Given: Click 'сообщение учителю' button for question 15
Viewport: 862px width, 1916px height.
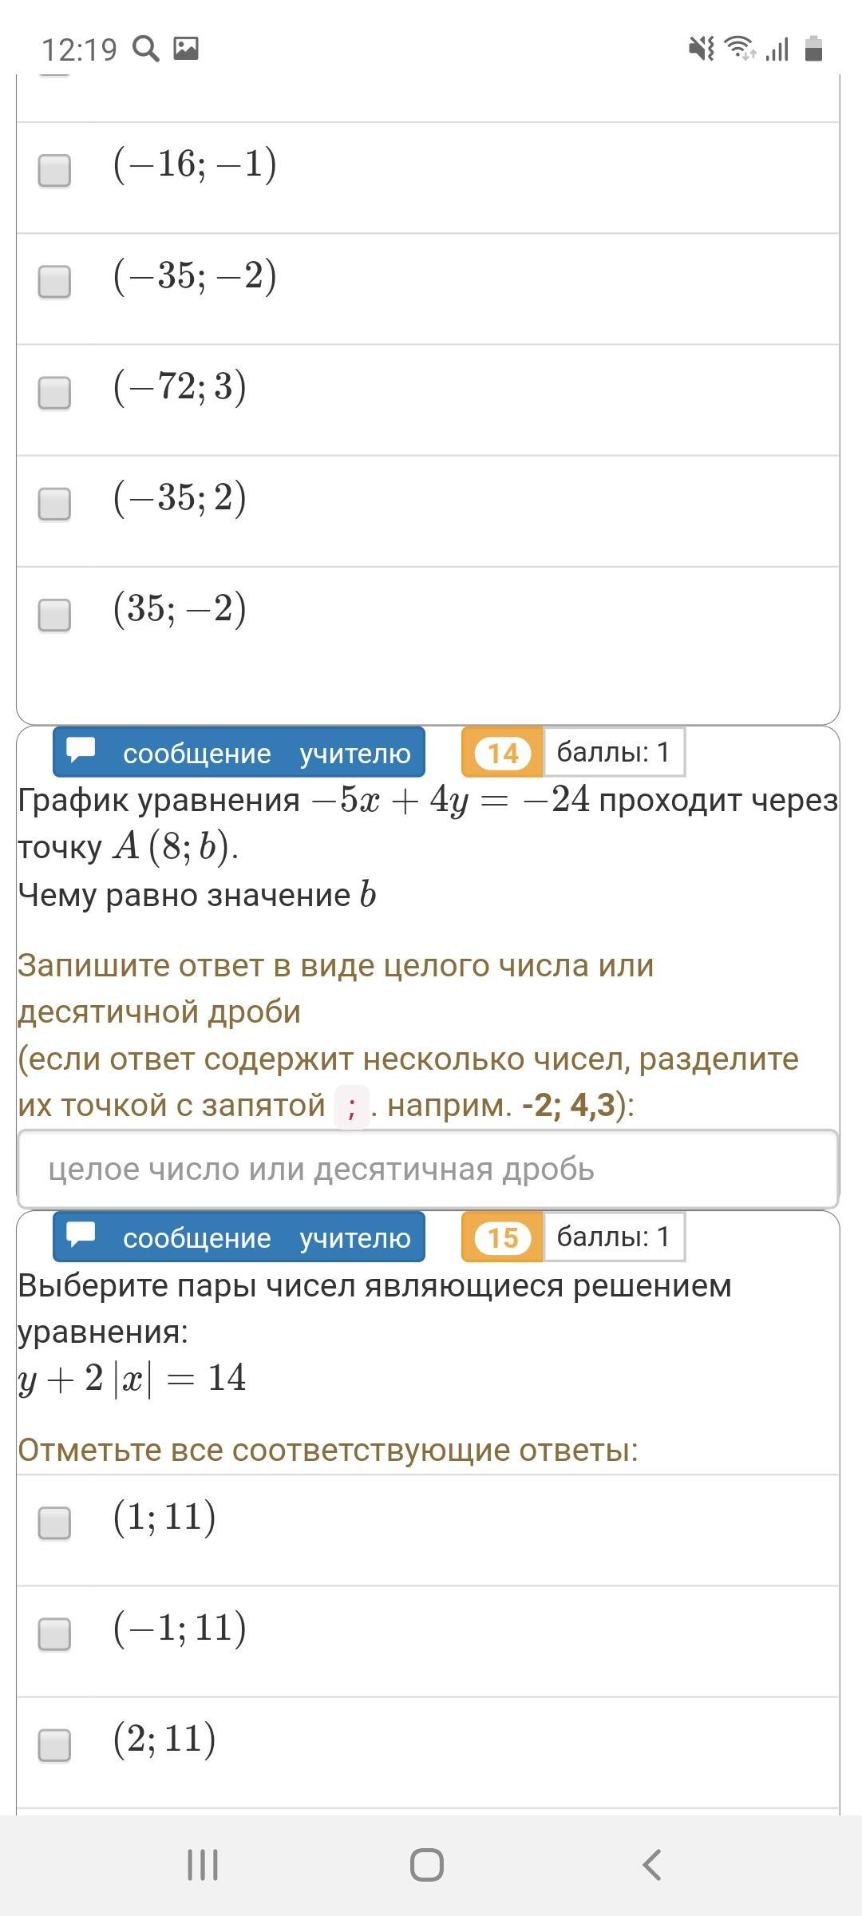Looking at the screenshot, I should (239, 1237).
